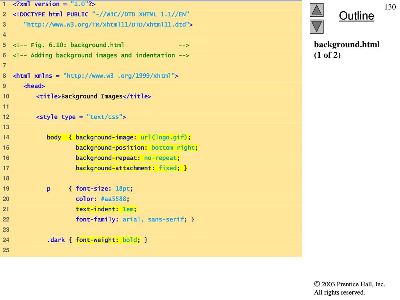
Task: Click the p selector on line 19
Action: coord(48,189)
